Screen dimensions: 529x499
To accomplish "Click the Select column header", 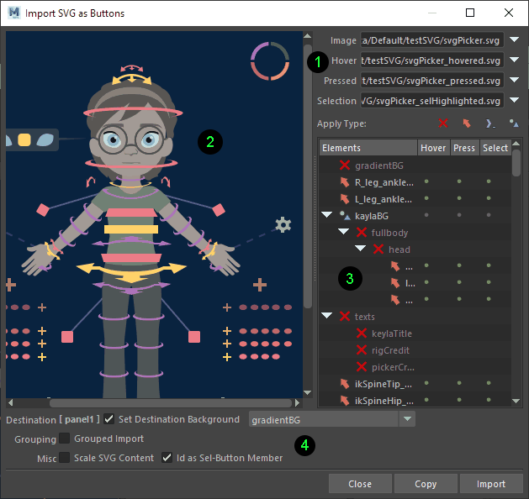I will (495, 148).
